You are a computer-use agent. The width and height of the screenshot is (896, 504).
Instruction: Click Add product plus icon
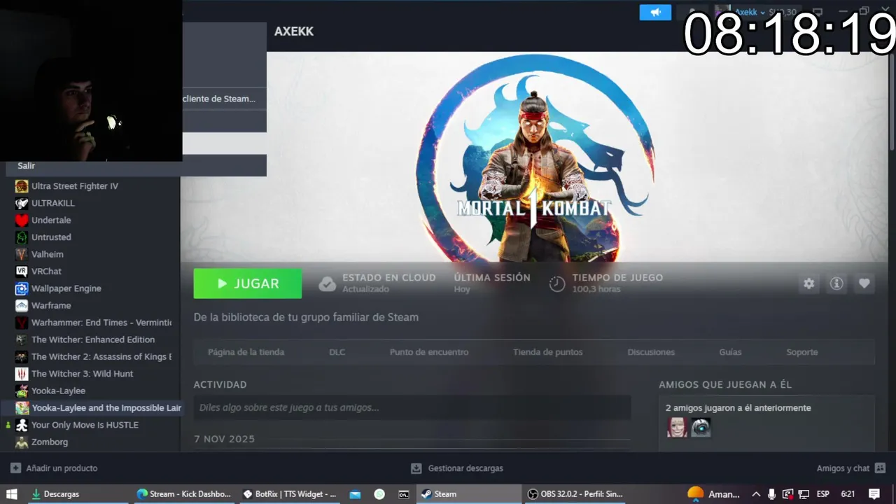(15, 468)
